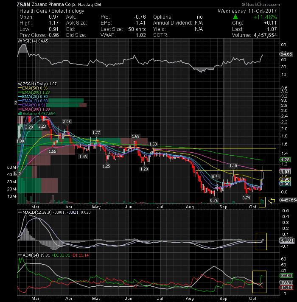Select the High value 1.17
The height and width of the screenshot is (302, 297).
tap(54, 23)
